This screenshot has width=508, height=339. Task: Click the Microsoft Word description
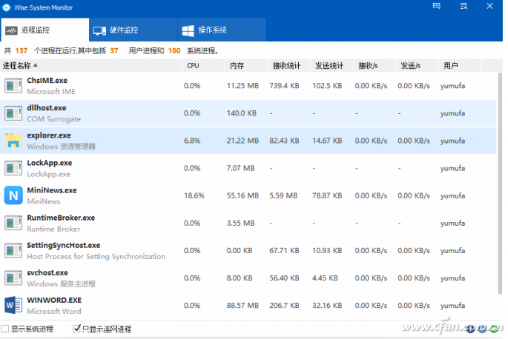click(54, 311)
